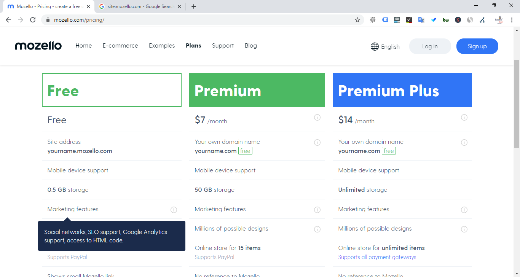The image size is (520, 277).
Task: Click the Online store for 15 items text
Action: [228, 248]
